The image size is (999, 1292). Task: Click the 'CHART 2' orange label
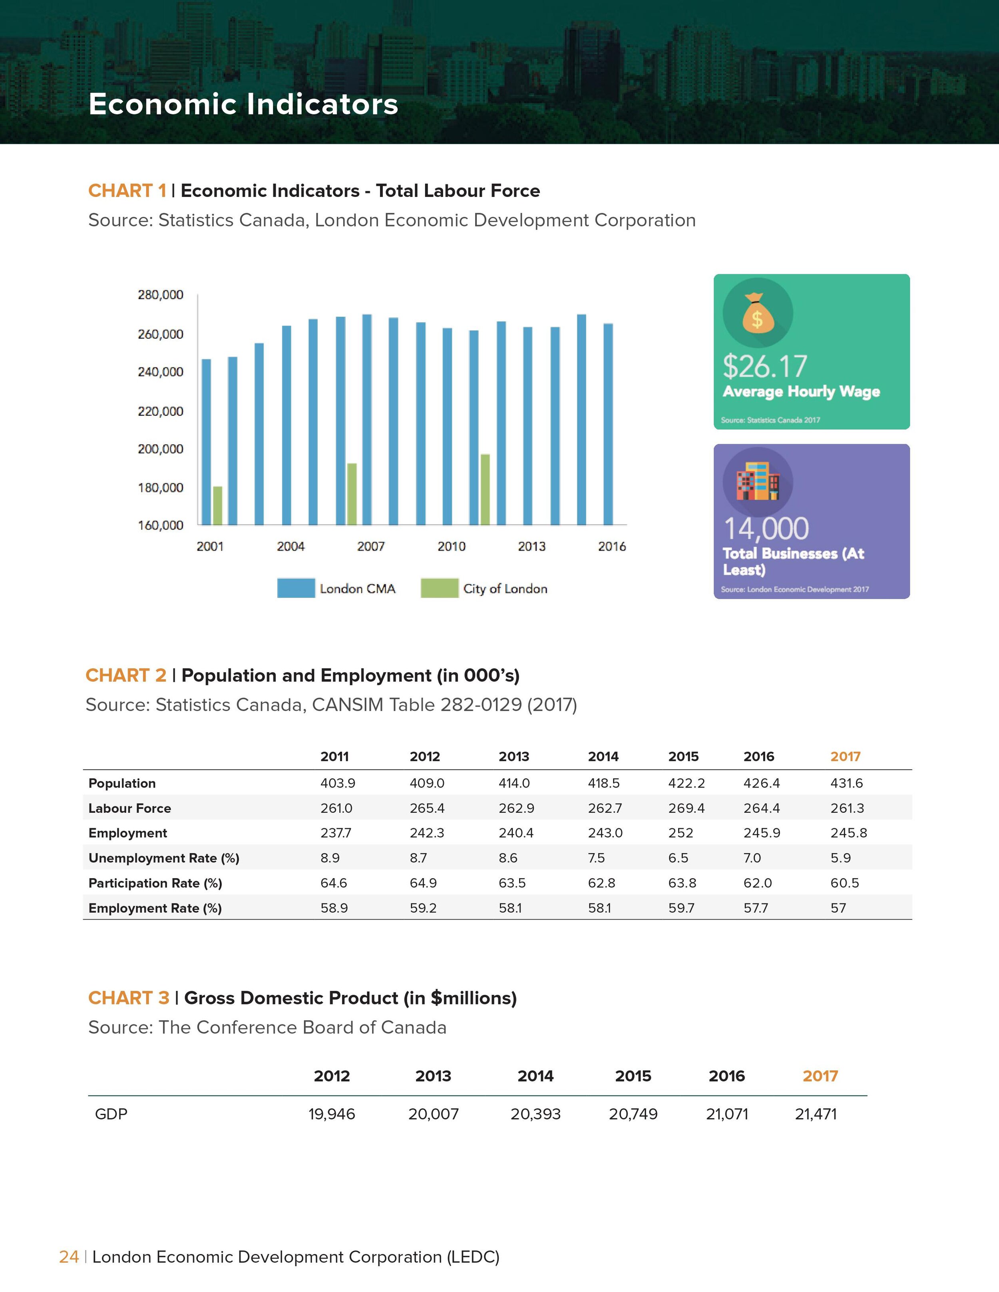(125, 676)
